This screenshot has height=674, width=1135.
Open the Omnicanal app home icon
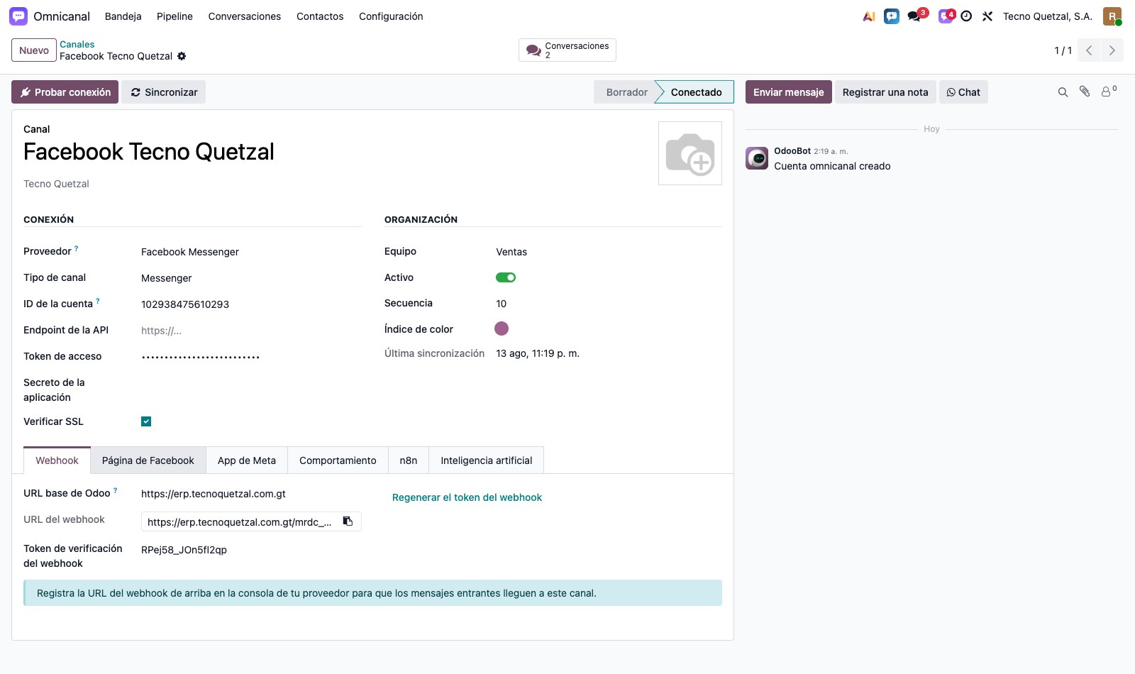pos(18,16)
